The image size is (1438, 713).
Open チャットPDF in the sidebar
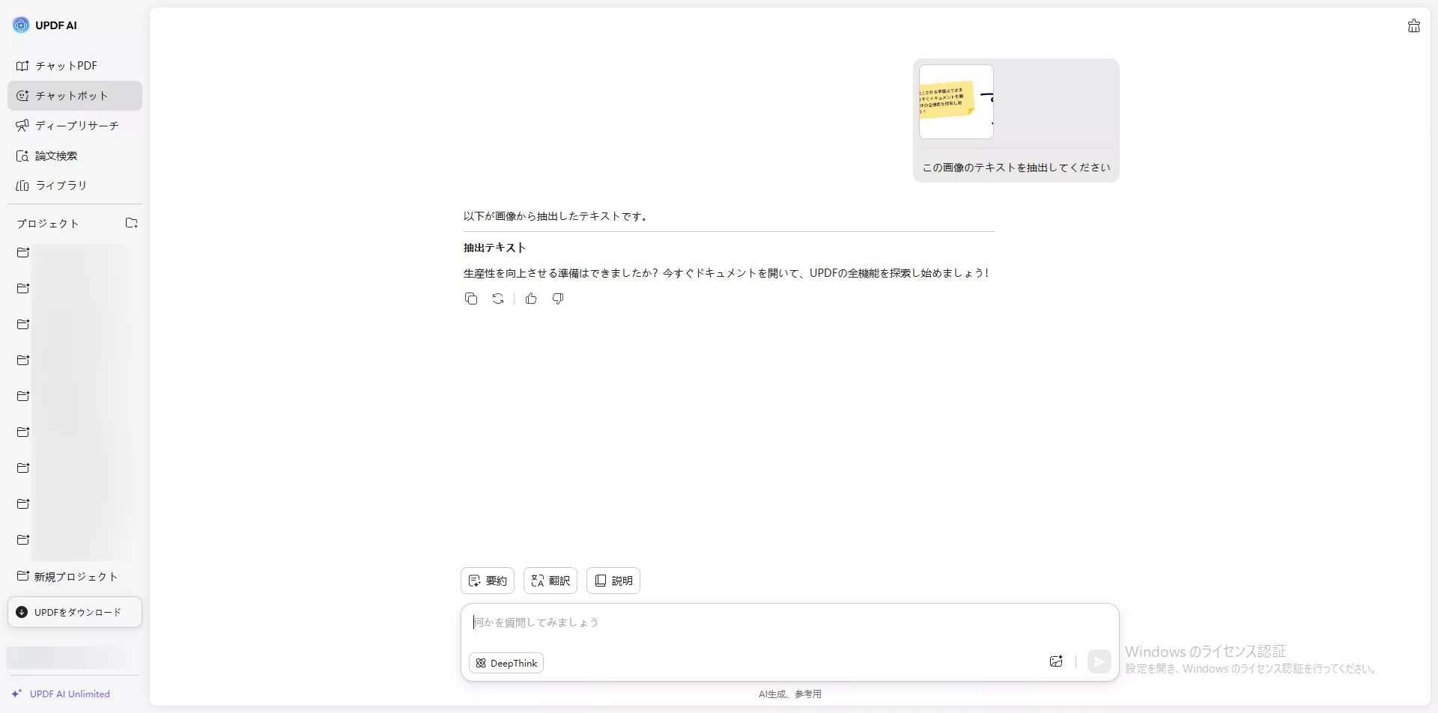pyautogui.click(x=75, y=66)
